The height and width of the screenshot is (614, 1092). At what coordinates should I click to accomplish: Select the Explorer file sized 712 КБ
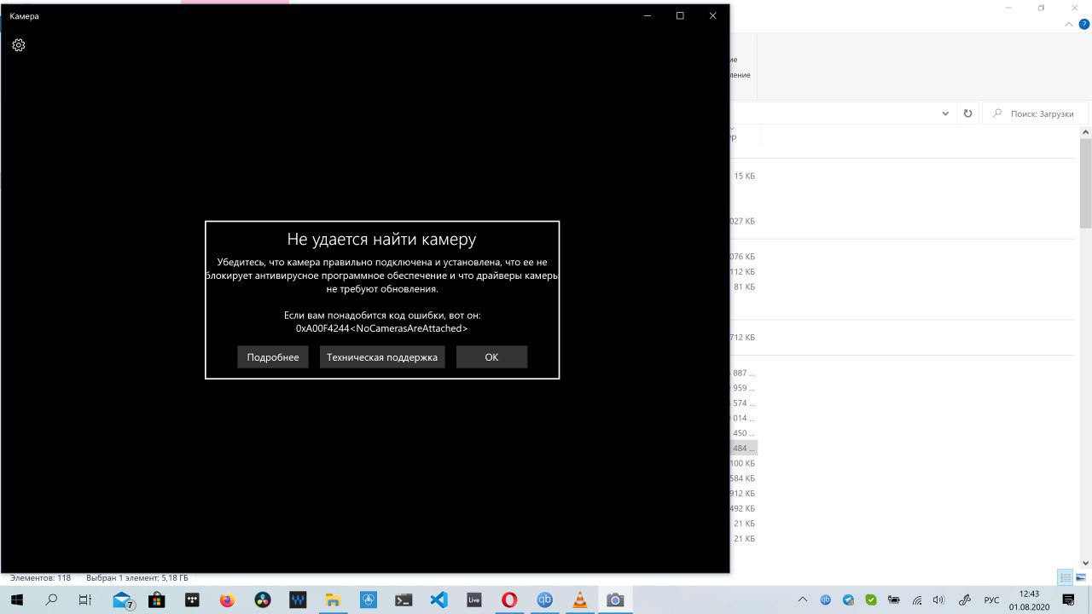click(743, 338)
